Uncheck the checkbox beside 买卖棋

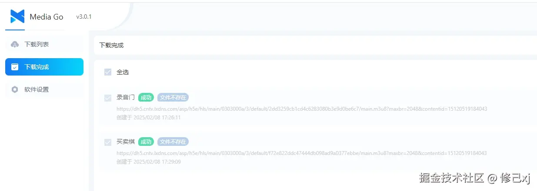pyautogui.click(x=108, y=142)
